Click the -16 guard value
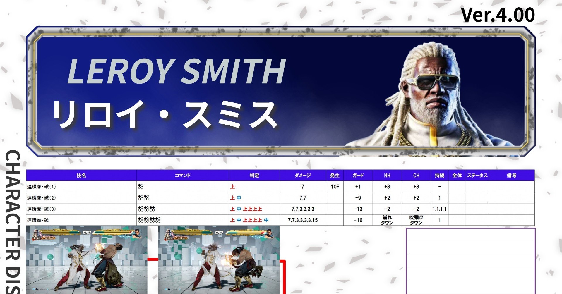This screenshot has width=562, height=294. 358,220
